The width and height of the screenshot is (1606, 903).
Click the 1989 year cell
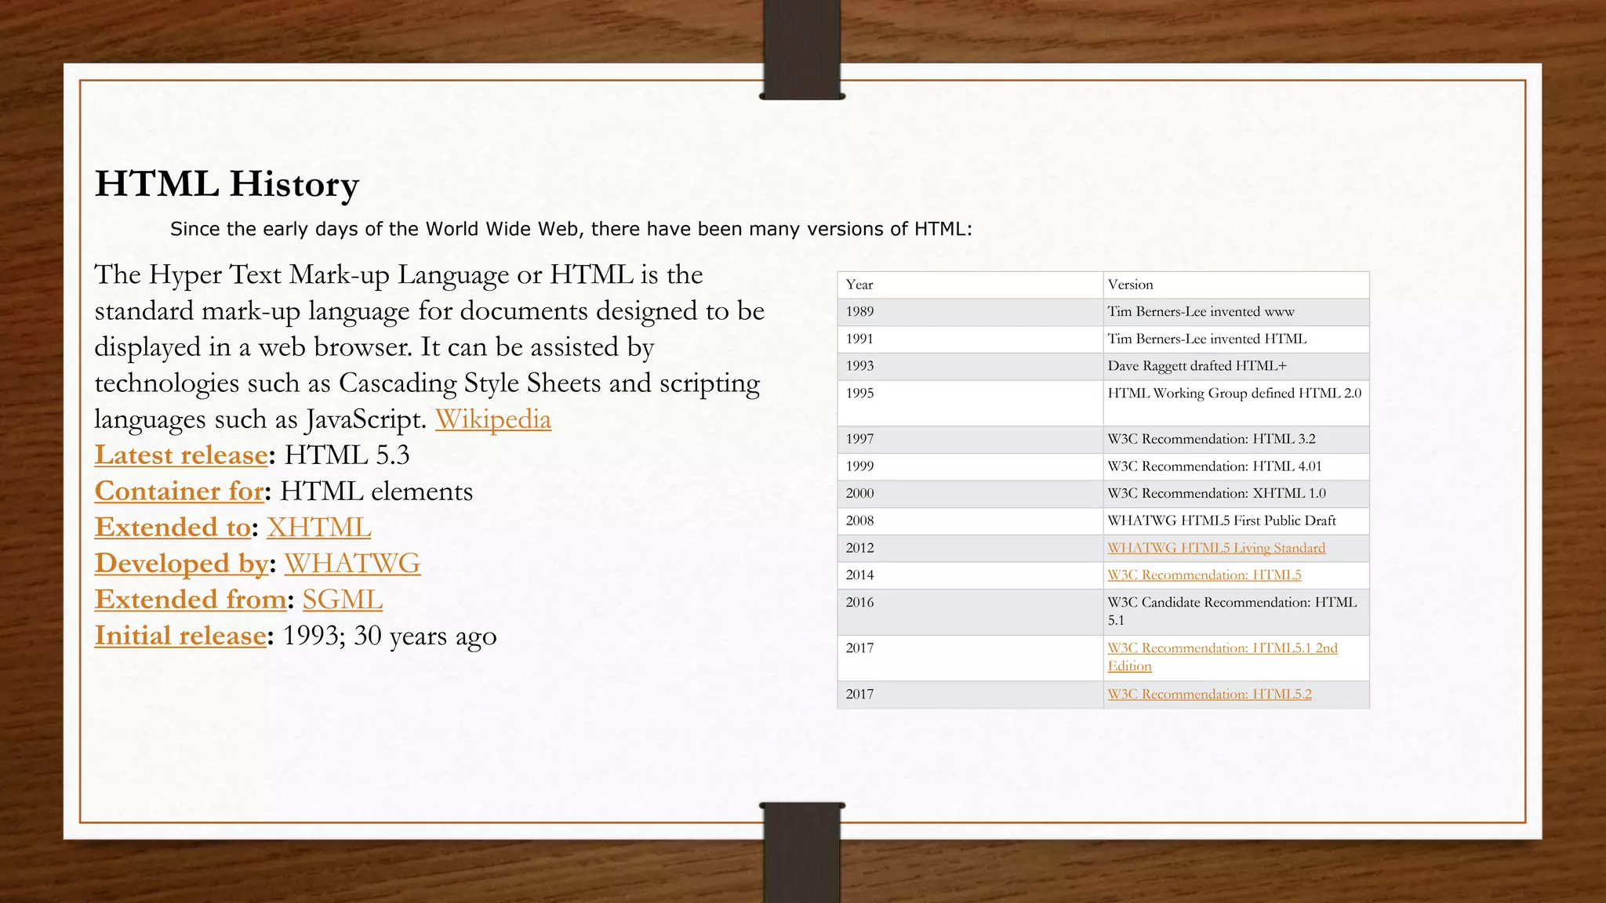tap(970, 312)
